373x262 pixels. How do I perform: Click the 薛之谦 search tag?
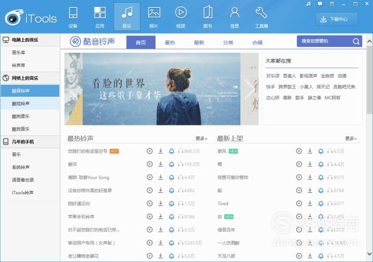[x=314, y=98]
